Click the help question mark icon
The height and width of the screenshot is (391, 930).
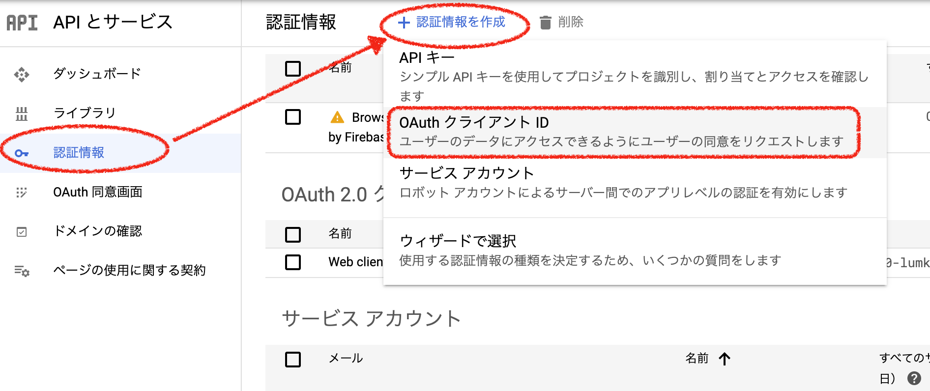(914, 378)
